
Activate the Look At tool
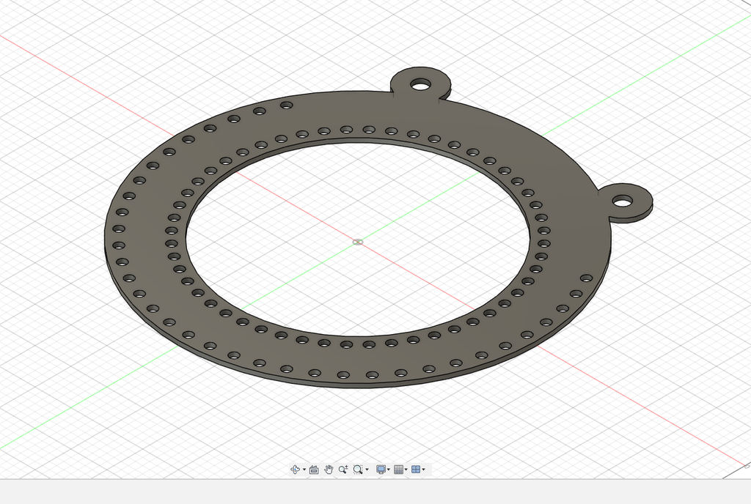(314, 470)
